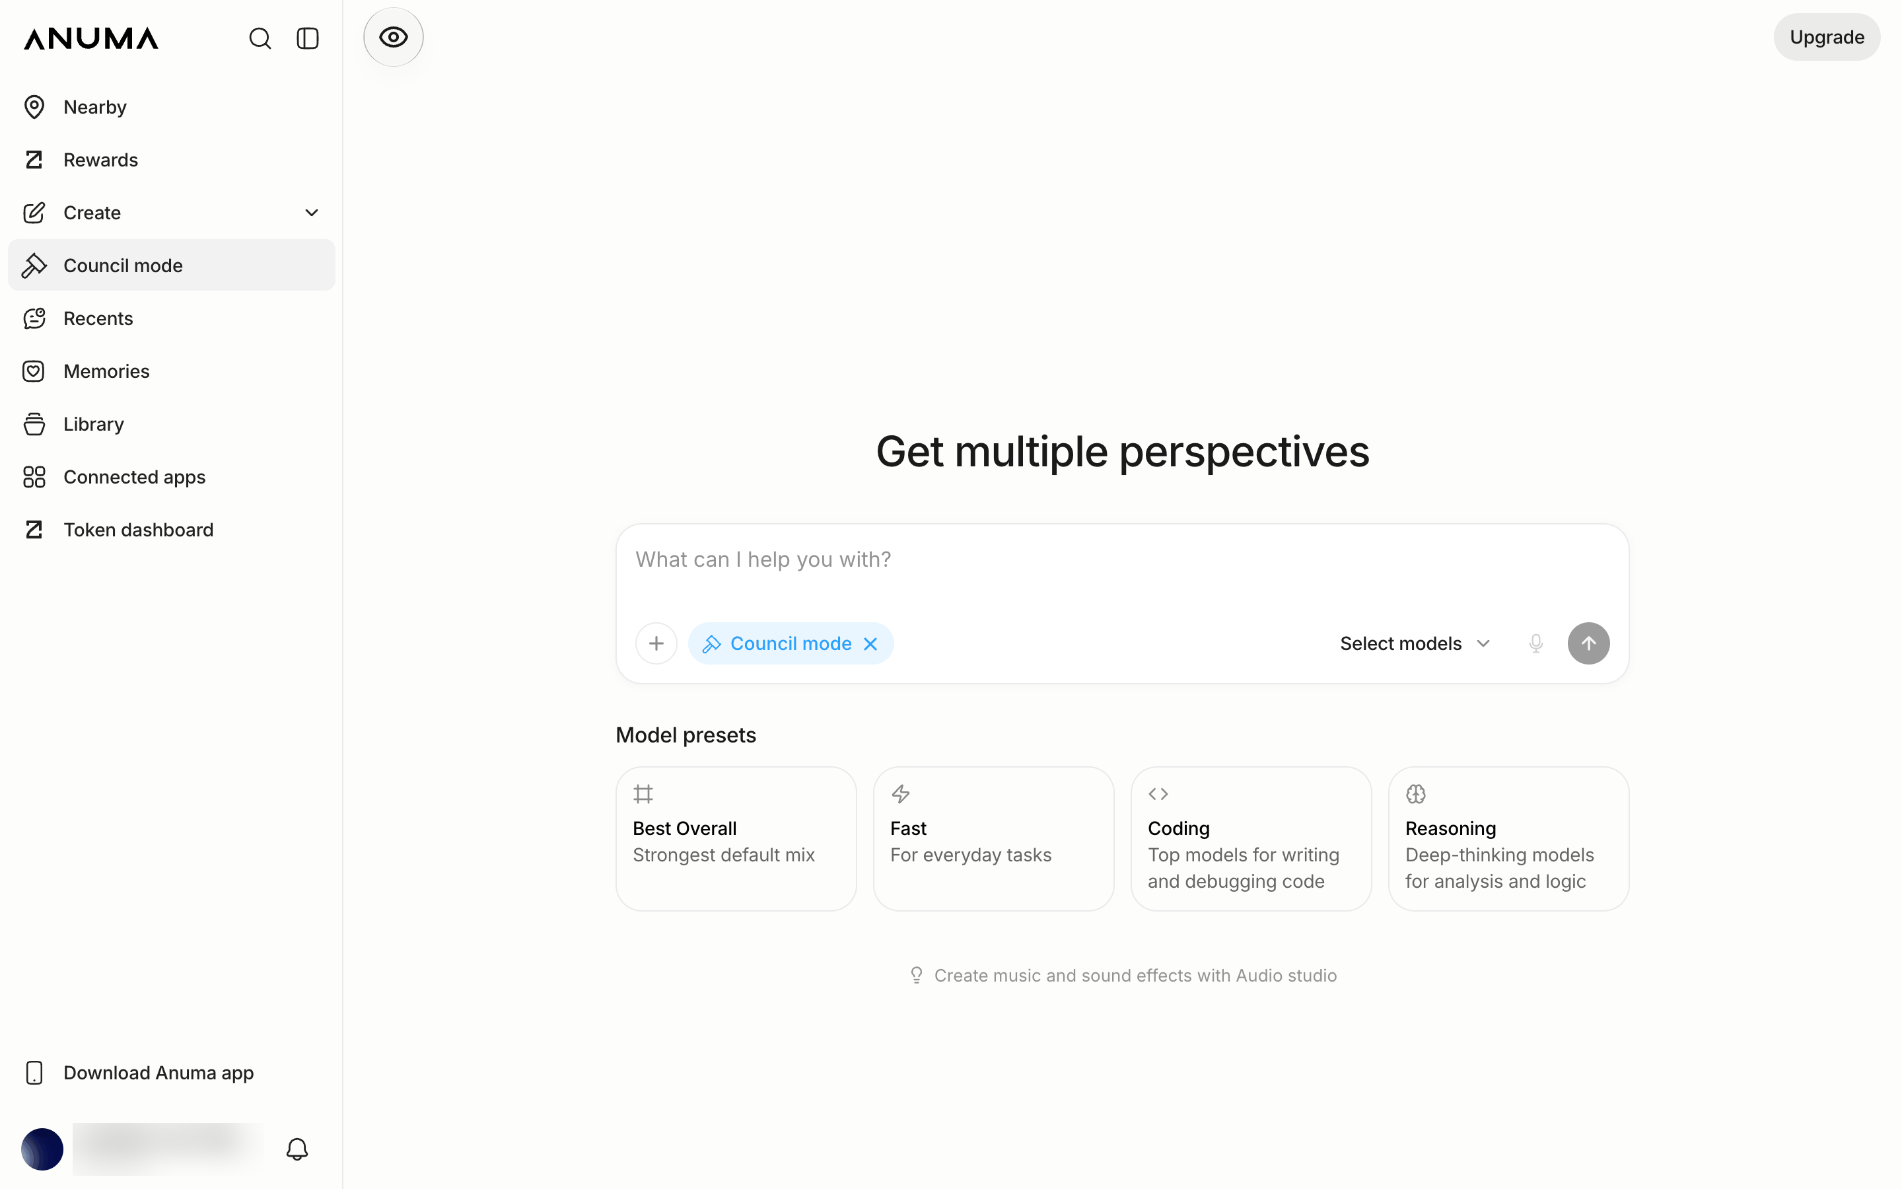Open Connected apps section
Image resolution: width=1902 pixels, height=1189 pixels.
pos(171,476)
